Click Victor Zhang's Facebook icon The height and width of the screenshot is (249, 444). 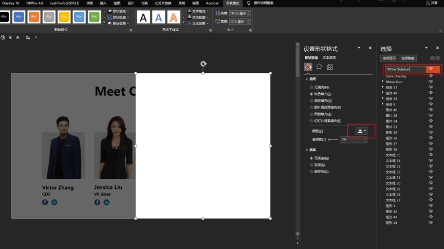[x=45, y=202]
